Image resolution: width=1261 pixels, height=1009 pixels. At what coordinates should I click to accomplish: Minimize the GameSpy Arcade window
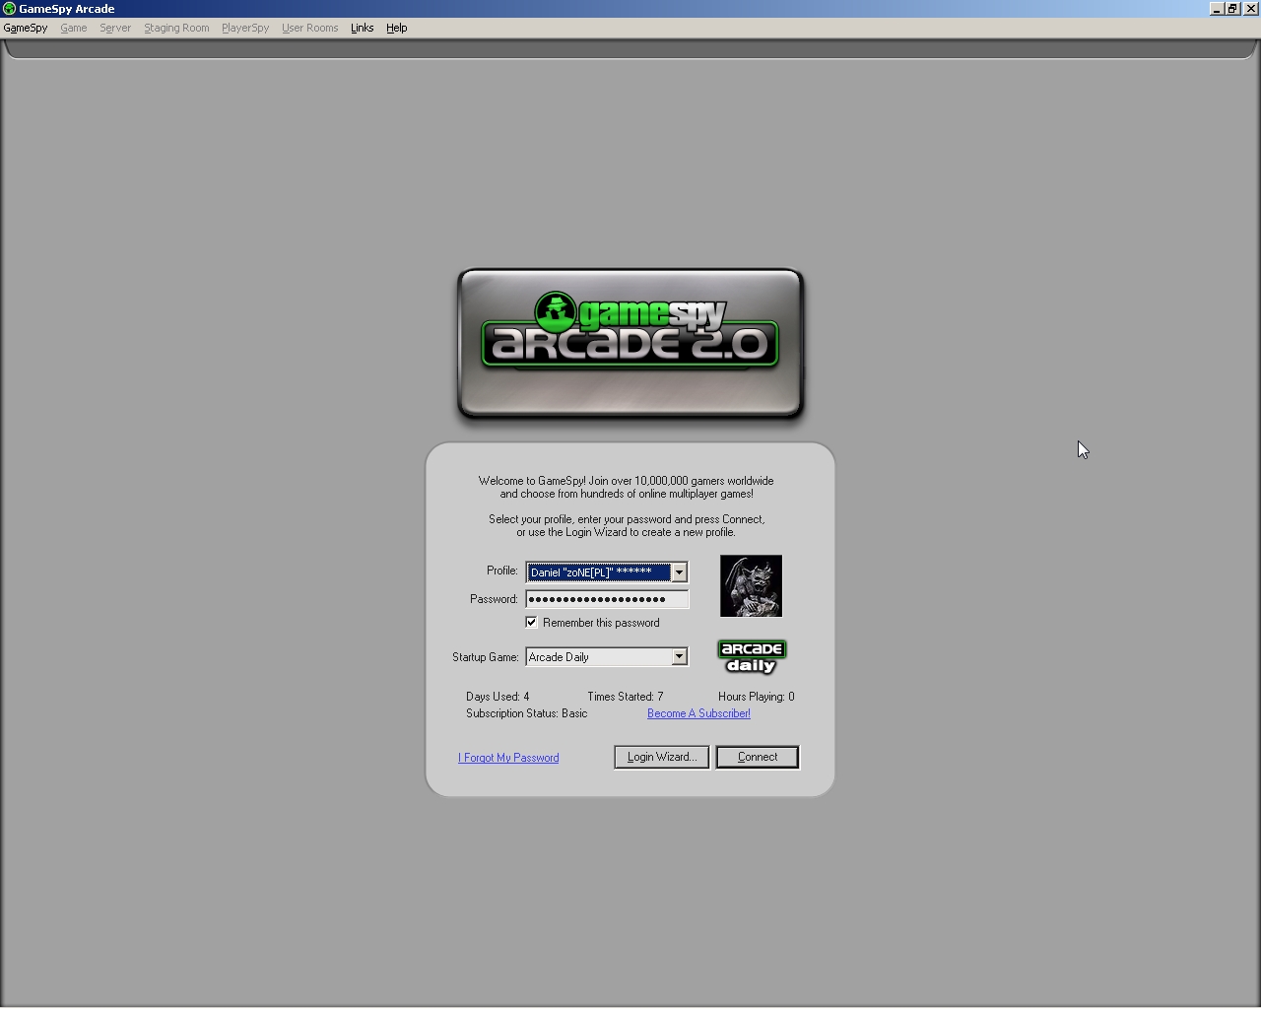[1217, 9]
